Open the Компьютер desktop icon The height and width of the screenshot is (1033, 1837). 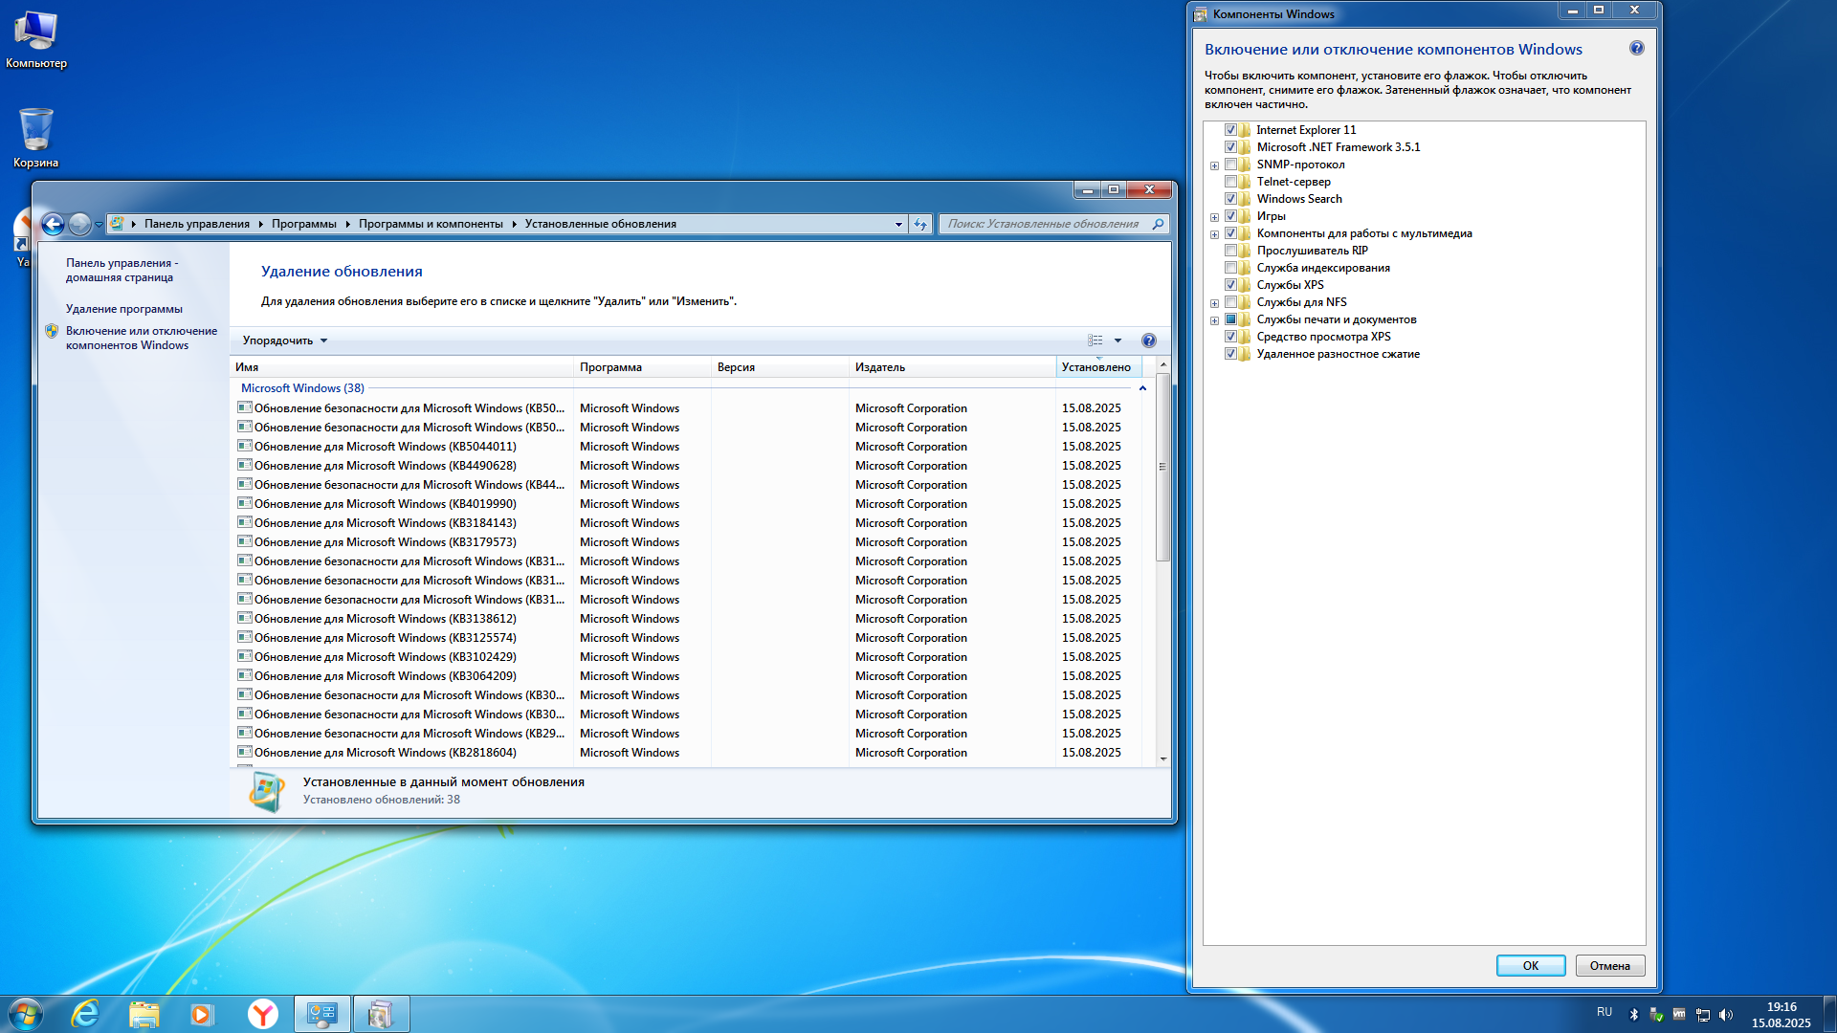click(35, 40)
